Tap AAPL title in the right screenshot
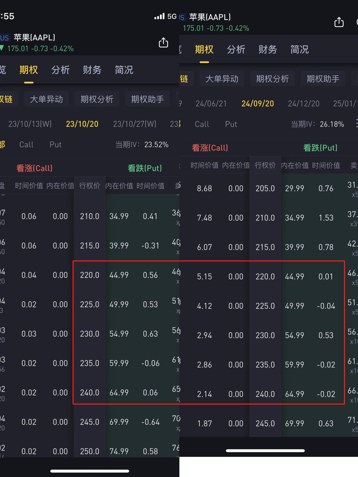358x477 pixels. click(x=210, y=17)
